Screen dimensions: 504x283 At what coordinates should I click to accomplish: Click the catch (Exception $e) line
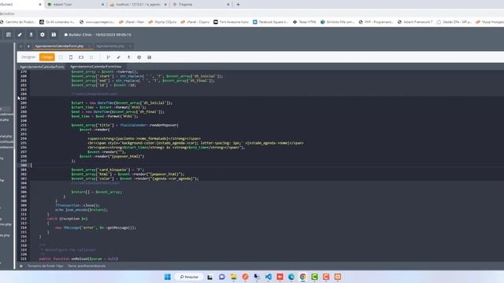67,219
